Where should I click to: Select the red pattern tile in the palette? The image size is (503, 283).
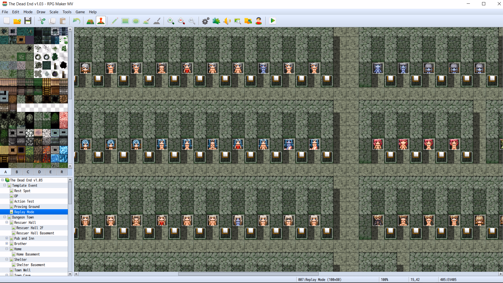(x=63, y=120)
